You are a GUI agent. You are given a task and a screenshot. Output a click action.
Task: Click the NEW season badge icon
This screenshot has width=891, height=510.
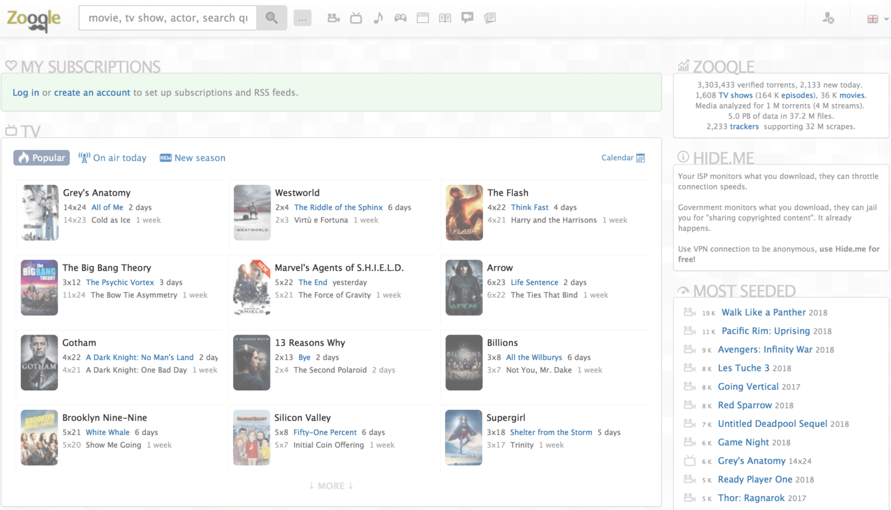click(165, 158)
